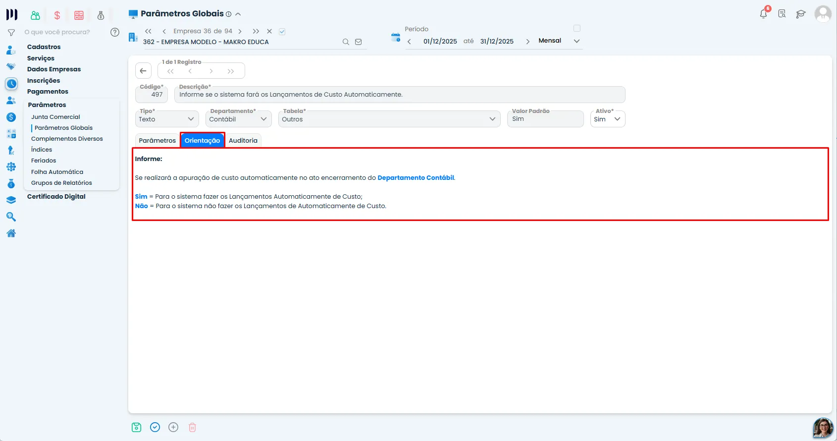Click the calendar icon beside Período
Screen dimensions: 837x441
[396, 37]
